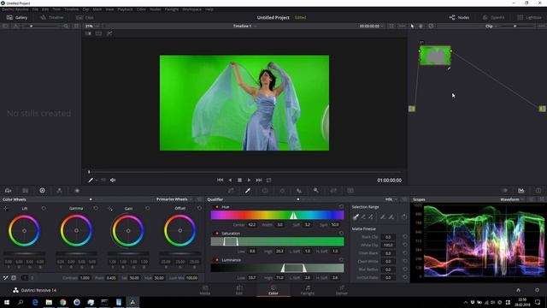The width and height of the screenshot is (547, 308).
Task: Open the Blur palette icon
Action: click(x=299, y=191)
